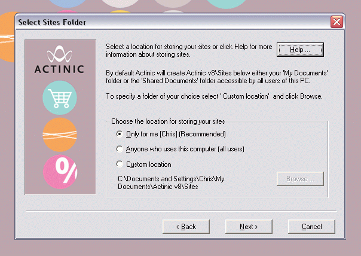Select the 'Only for me [Chris]' option
361x256 pixels.
120,133
